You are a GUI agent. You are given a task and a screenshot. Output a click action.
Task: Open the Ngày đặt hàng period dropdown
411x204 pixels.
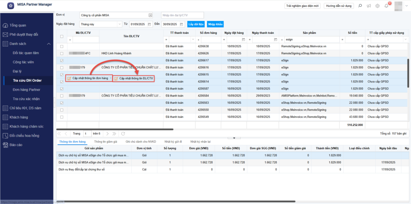[x=119, y=24]
